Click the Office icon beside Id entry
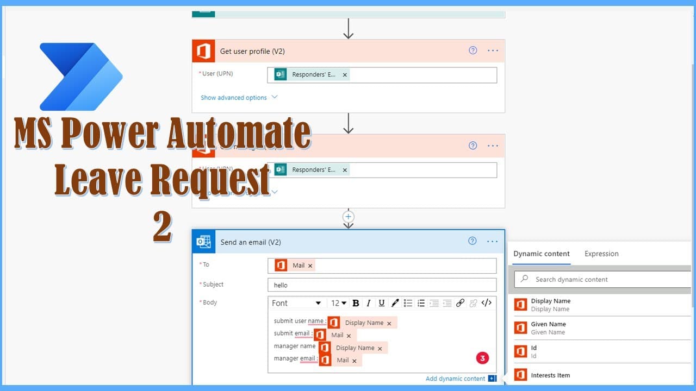The image size is (696, 391). pos(521,351)
